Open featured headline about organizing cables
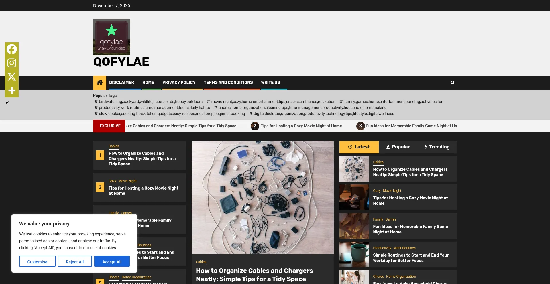Viewport: 550px width, 284px height. point(254,275)
